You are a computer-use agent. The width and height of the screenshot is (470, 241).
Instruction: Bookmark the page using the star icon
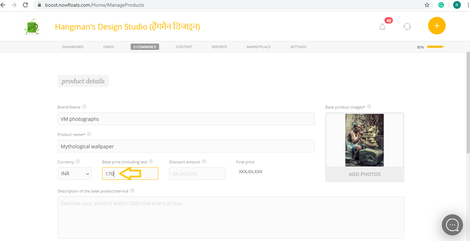[x=427, y=5]
